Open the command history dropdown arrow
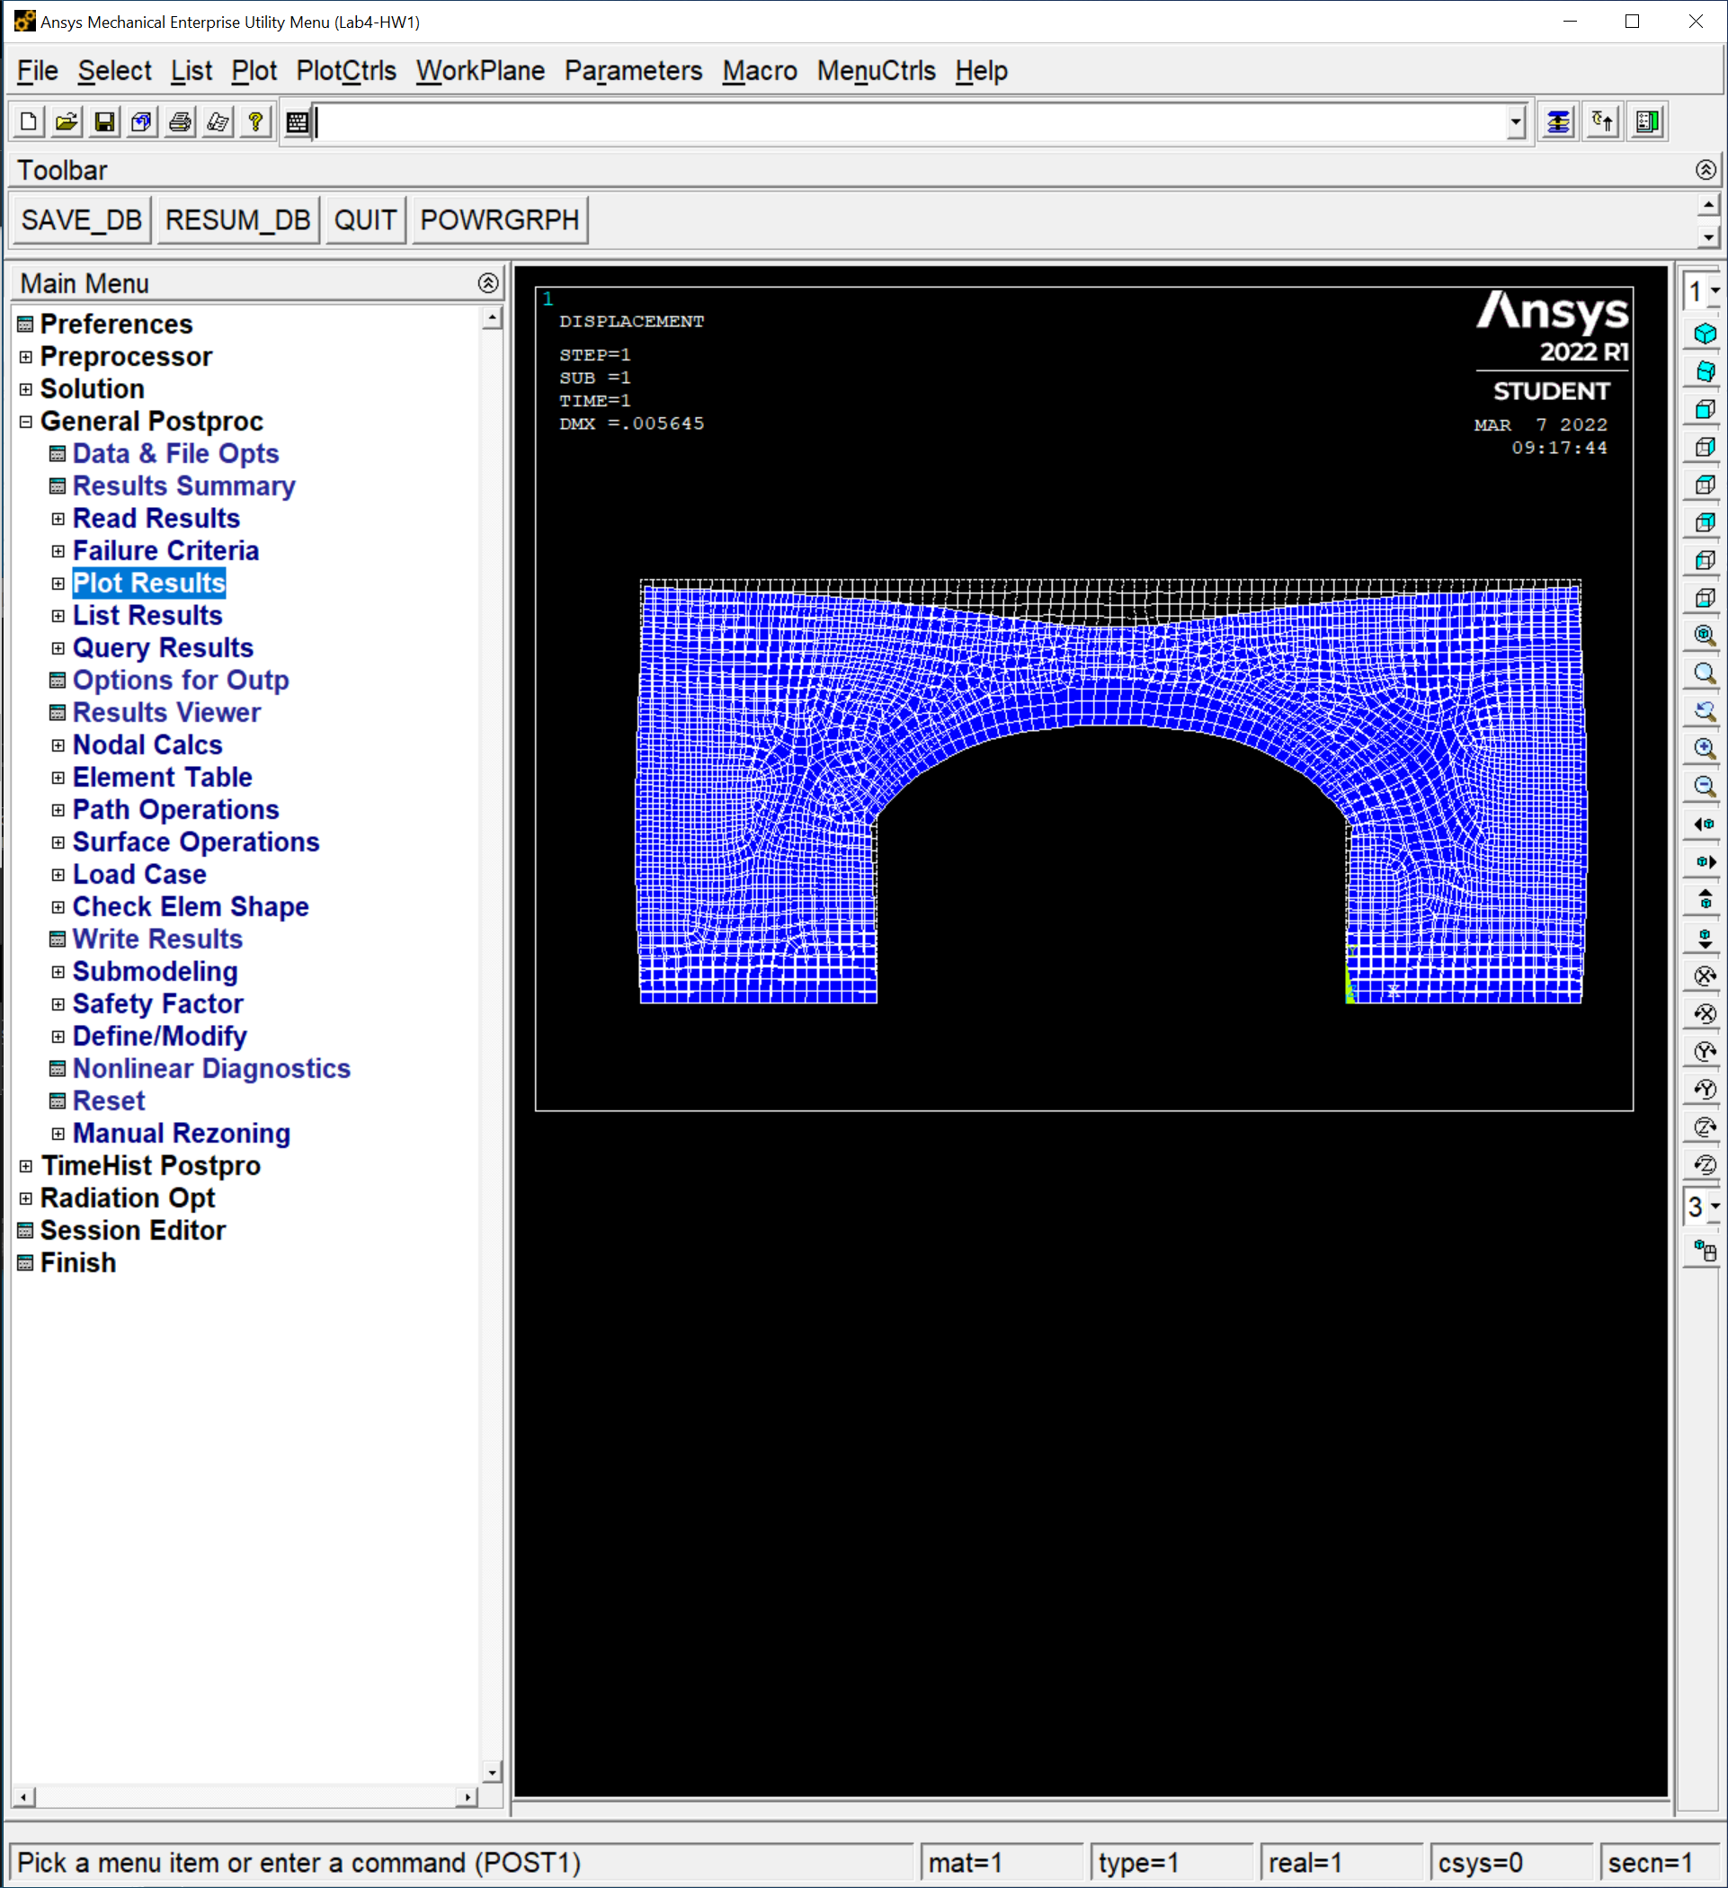The image size is (1728, 1888). tap(1516, 122)
